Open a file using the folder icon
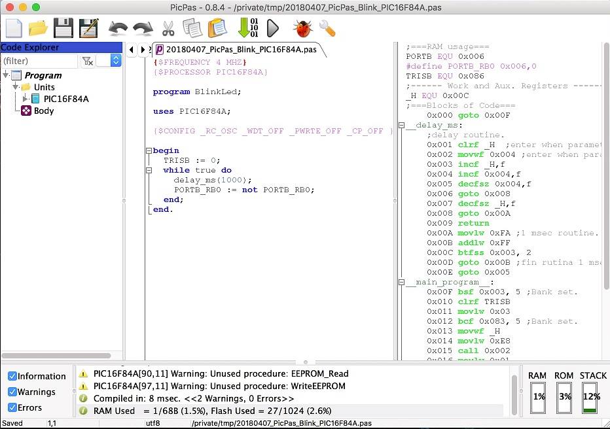The width and height of the screenshot is (610, 429). pos(38,28)
